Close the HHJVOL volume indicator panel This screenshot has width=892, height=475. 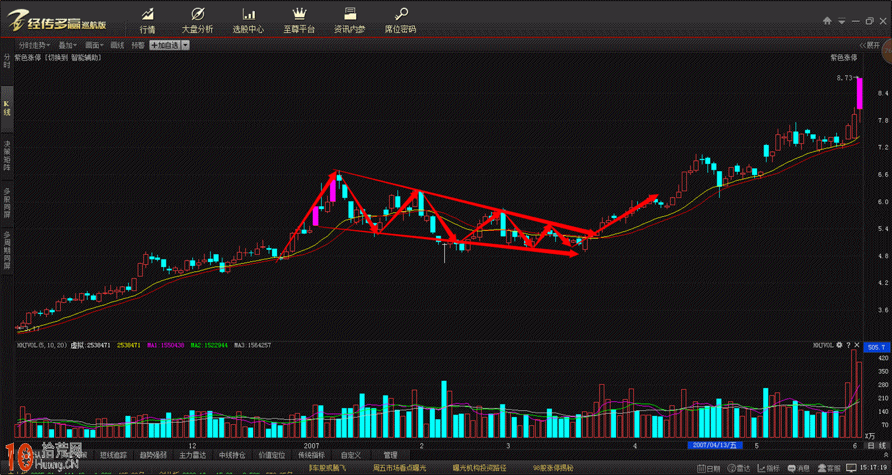tap(856, 345)
